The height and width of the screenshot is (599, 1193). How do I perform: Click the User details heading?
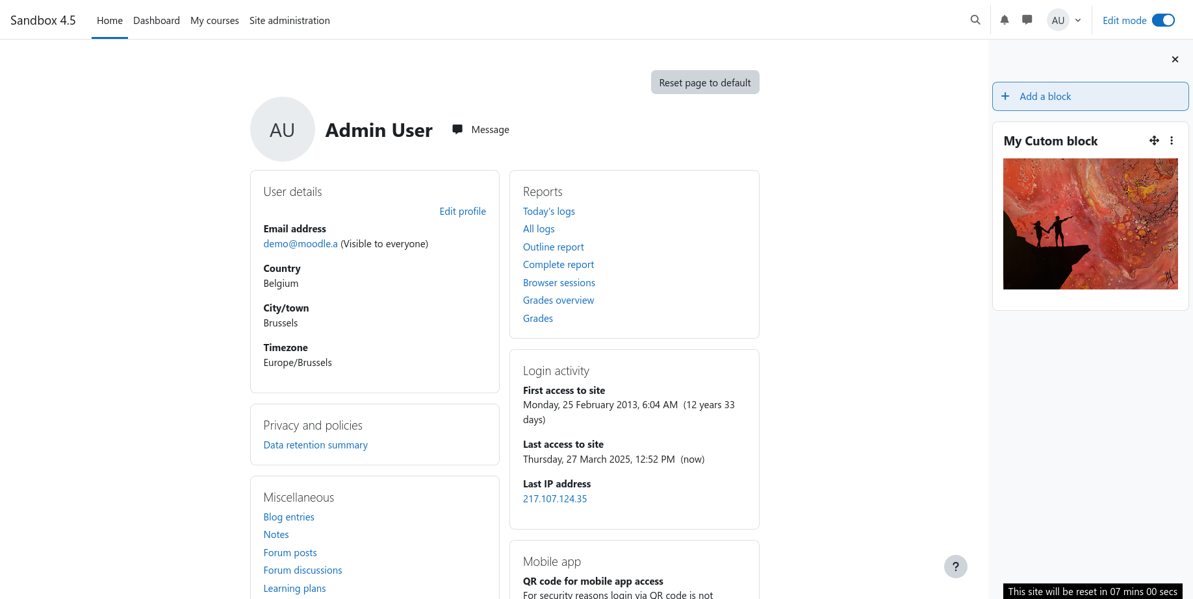pyautogui.click(x=292, y=191)
